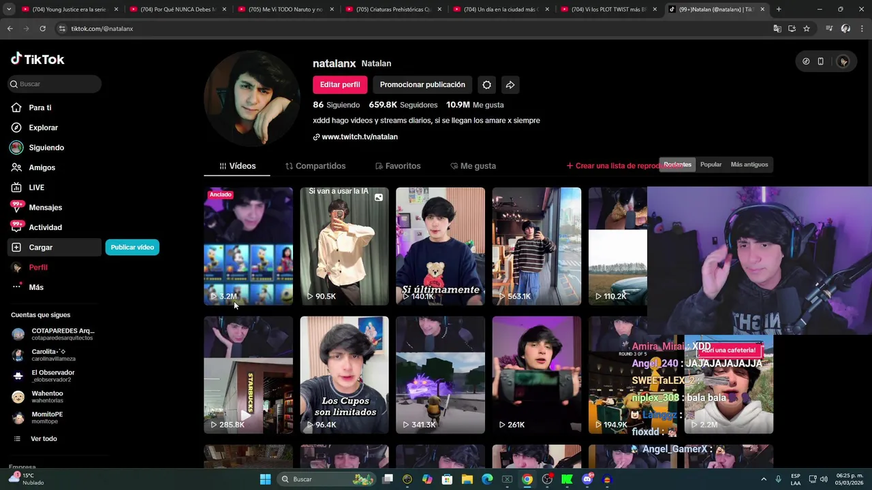Open a new Chrome tab with plus button
The width and height of the screenshot is (872, 490).
pyautogui.click(x=779, y=10)
